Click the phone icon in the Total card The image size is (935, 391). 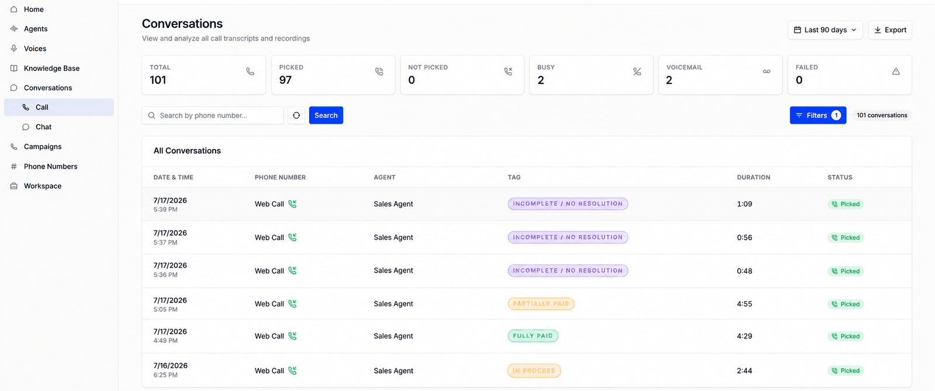point(250,71)
